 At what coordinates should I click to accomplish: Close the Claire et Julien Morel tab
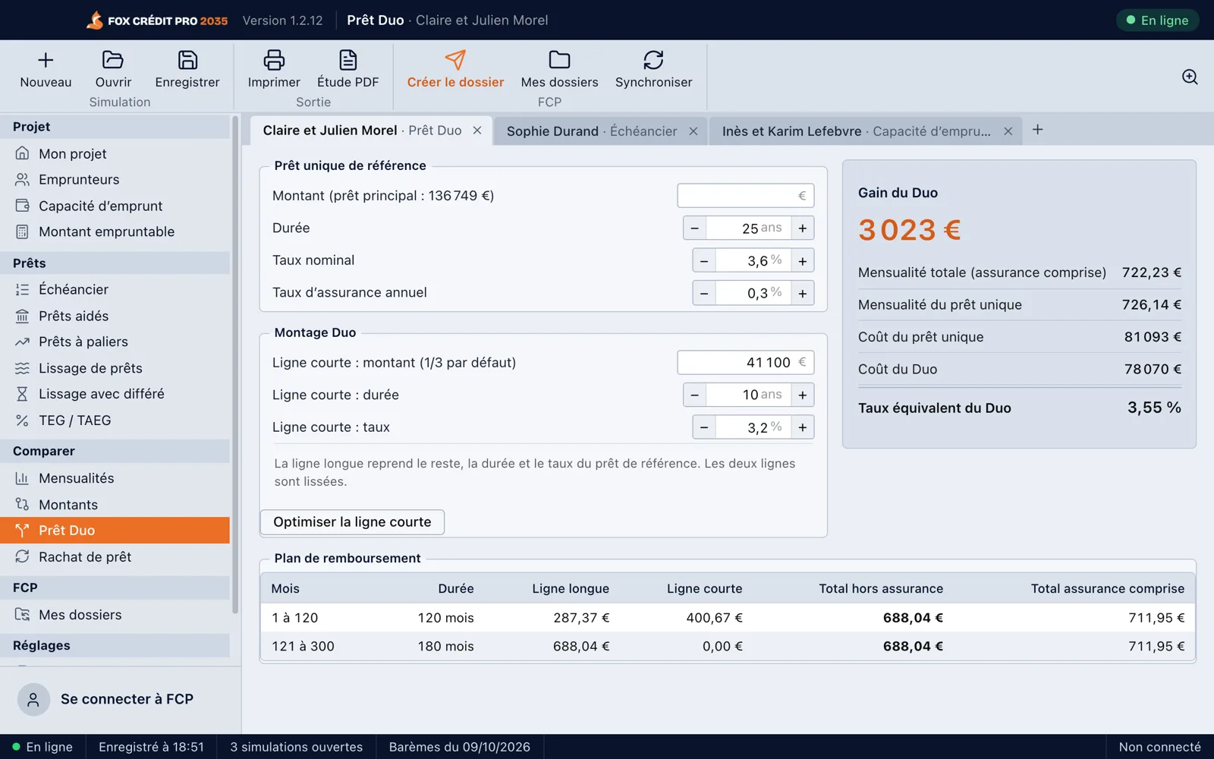(x=477, y=131)
